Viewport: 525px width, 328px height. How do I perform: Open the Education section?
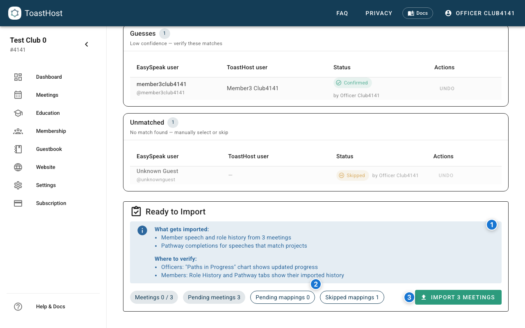pyautogui.click(x=48, y=113)
